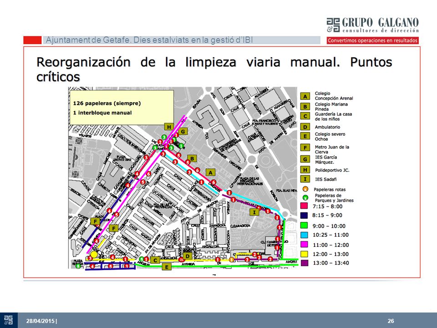Select legend icon E for Colegio Severo Ochoa
This screenshot has width=437, height=328.
point(305,136)
